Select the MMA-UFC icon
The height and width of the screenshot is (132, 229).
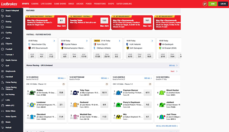pyautogui.click(x=3, y=106)
